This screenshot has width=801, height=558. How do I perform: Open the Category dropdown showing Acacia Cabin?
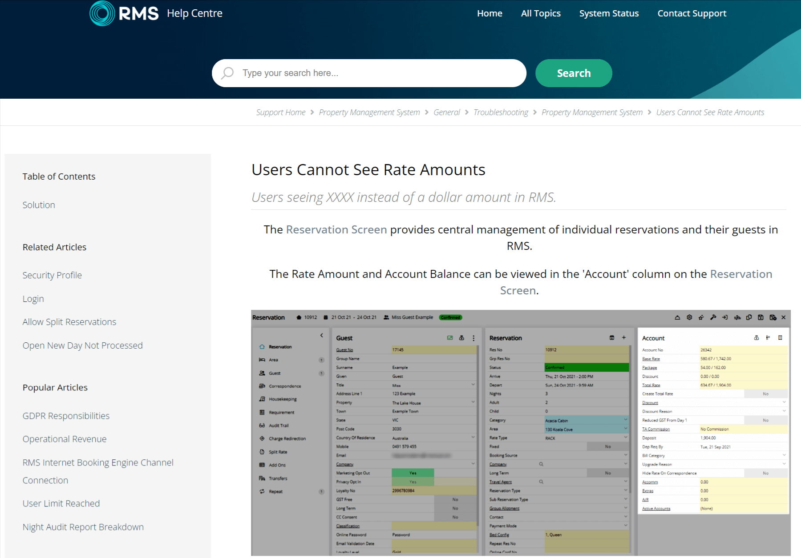point(587,420)
